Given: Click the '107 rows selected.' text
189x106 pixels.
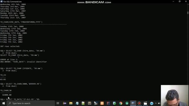Looking at the screenshot, I should pos(10,46).
